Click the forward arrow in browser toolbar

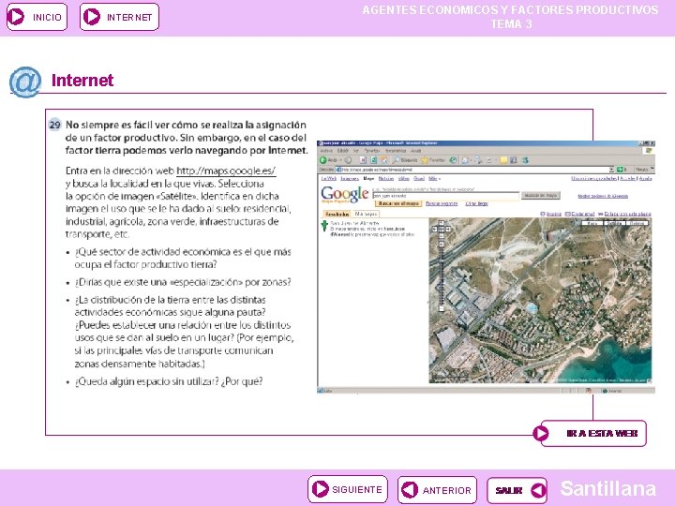click(348, 160)
